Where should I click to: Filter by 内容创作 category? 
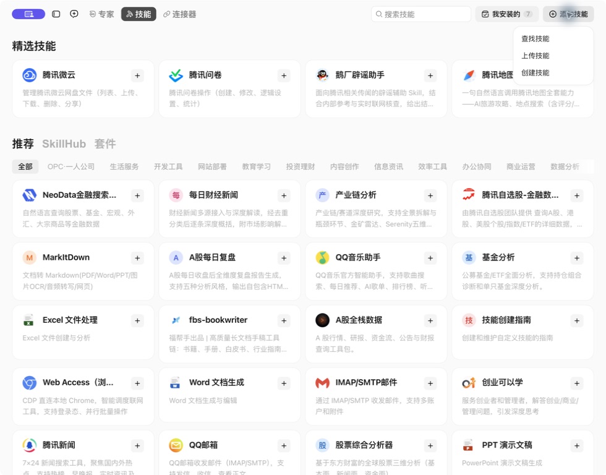tap(344, 166)
